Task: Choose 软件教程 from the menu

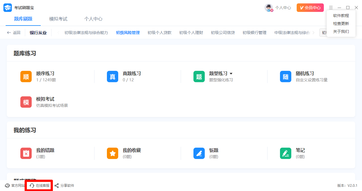Action: pyautogui.click(x=341, y=16)
